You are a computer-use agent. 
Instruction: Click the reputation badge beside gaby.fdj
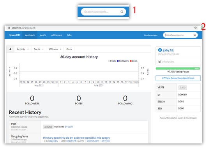[x=160, y=50]
